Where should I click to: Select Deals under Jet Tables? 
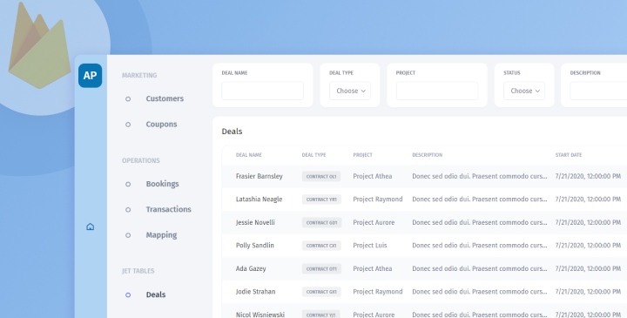click(156, 294)
